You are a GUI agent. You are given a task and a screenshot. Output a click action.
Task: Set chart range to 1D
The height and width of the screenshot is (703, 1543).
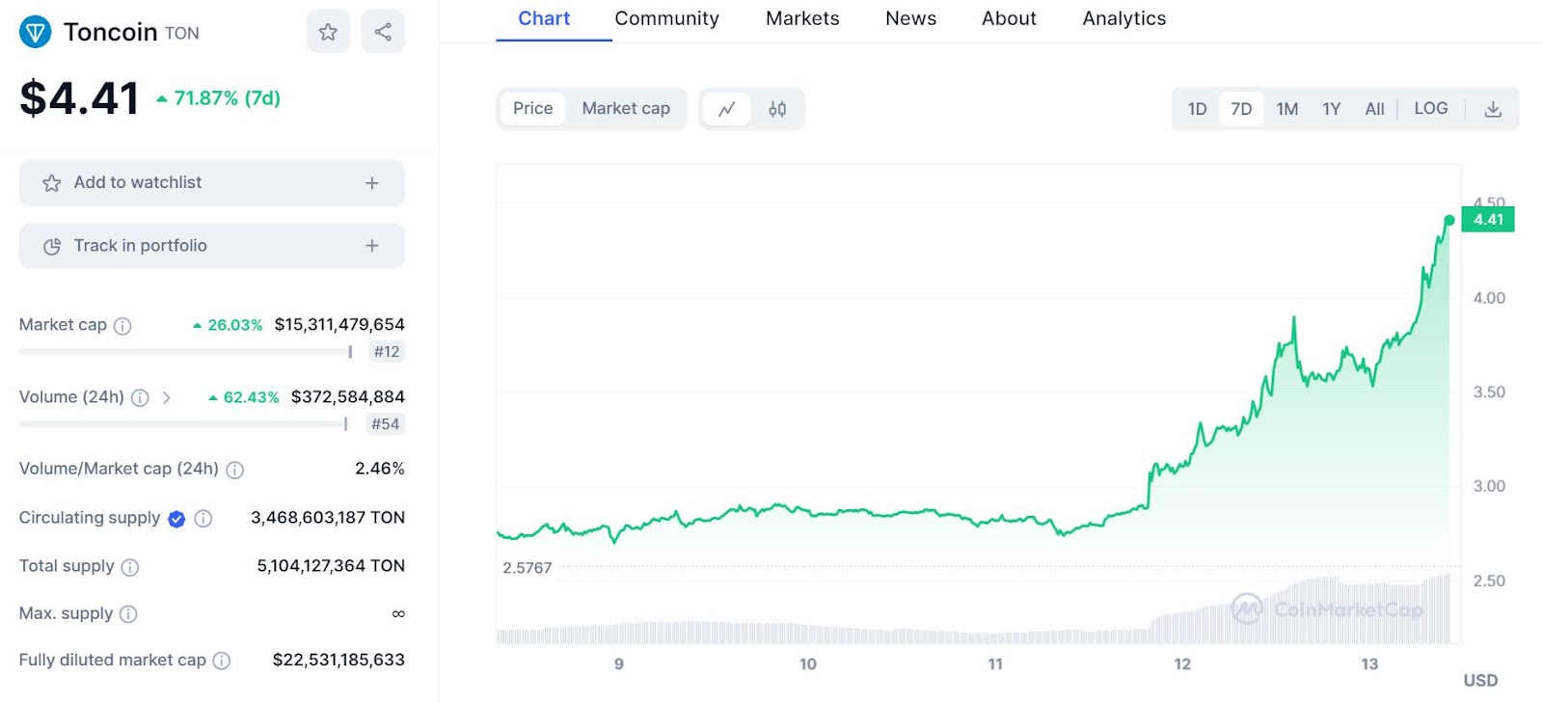click(1197, 109)
